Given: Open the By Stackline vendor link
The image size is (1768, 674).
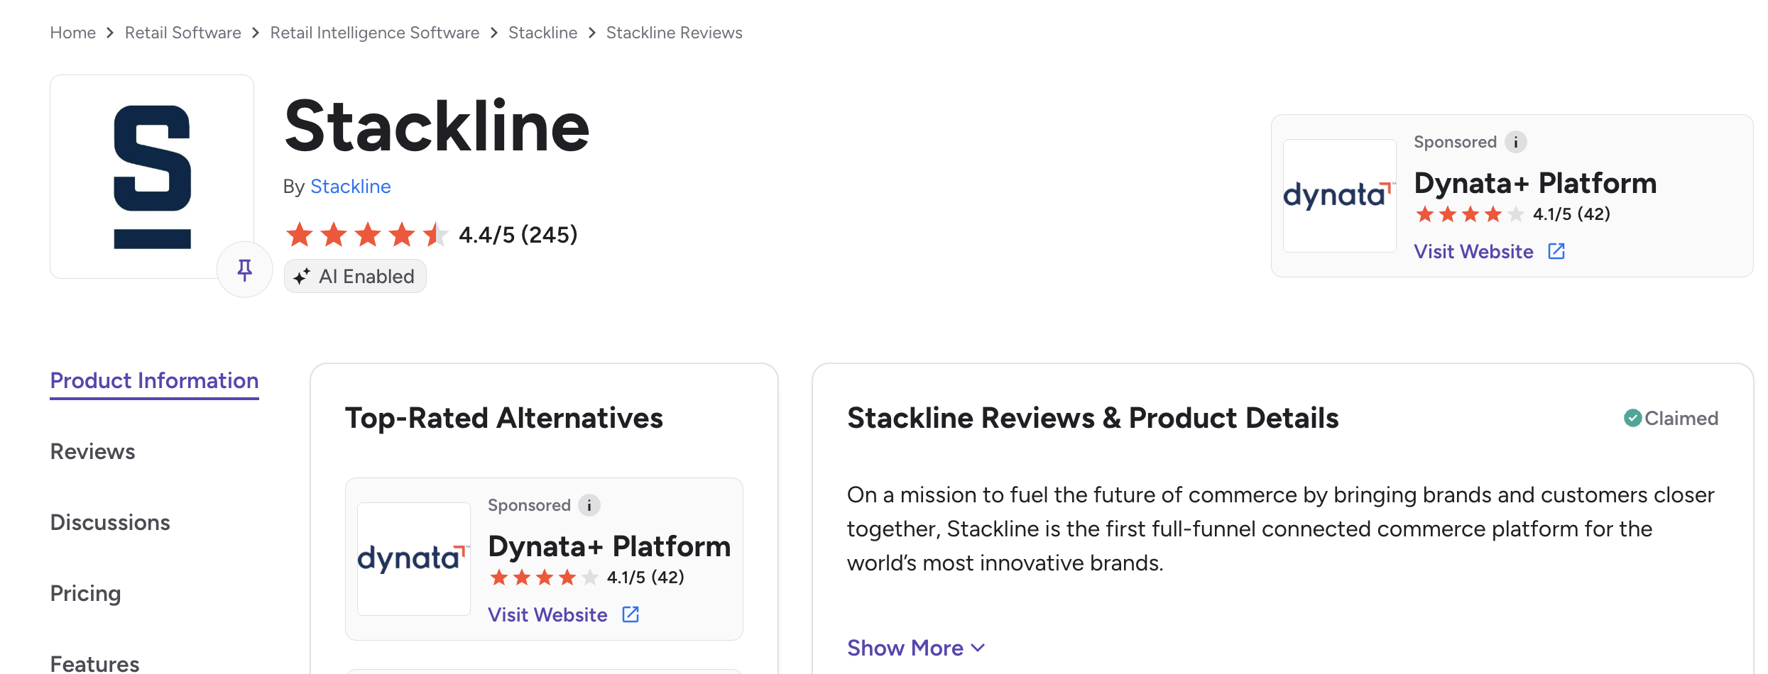Looking at the screenshot, I should [x=351, y=187].
